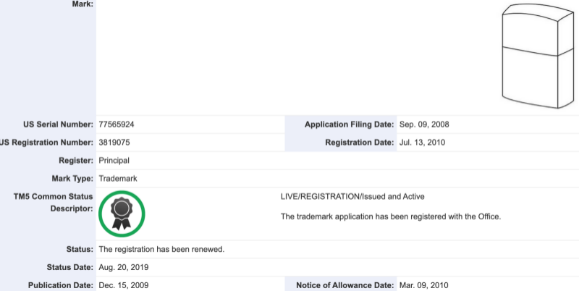
Task: Click the 'Application Filing Date:' label
Action: tap(350, 125)
